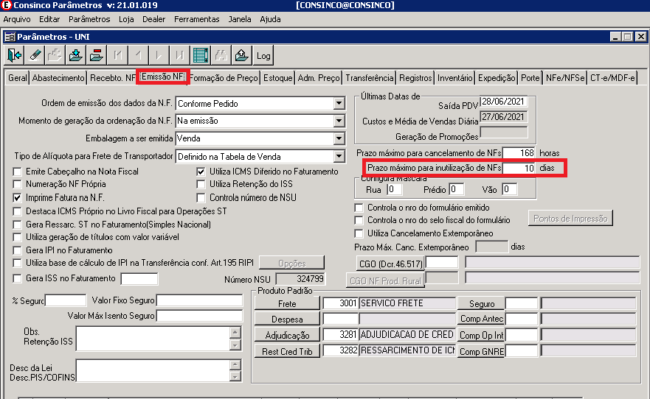Viewport: 650px width, 399px height.
Task: Expand Momento de geração da ordenação dropdown
Action: click(339, 121)
